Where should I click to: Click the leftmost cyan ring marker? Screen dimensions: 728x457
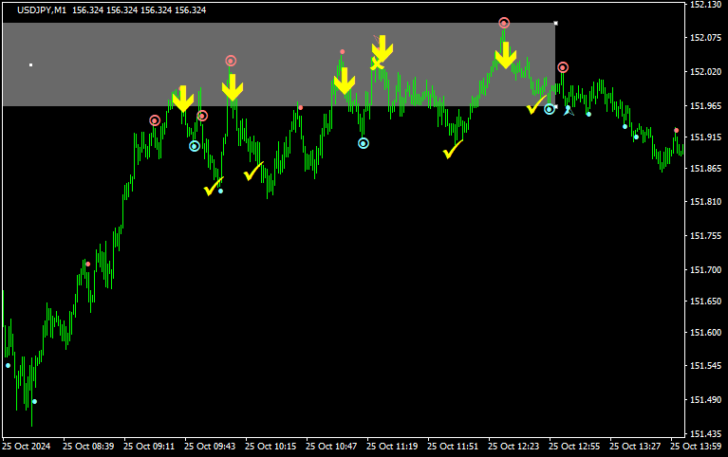(x=195, y=146)
